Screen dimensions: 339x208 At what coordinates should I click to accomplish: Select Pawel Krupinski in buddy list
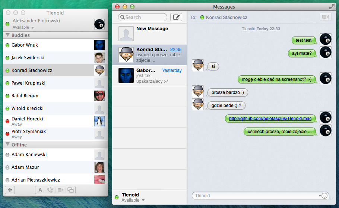[x=56, y=83]
